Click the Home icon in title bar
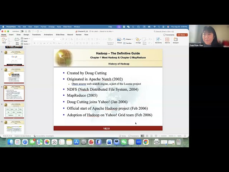The width and height of the screenshot is (229, 172). click(26, 31)
